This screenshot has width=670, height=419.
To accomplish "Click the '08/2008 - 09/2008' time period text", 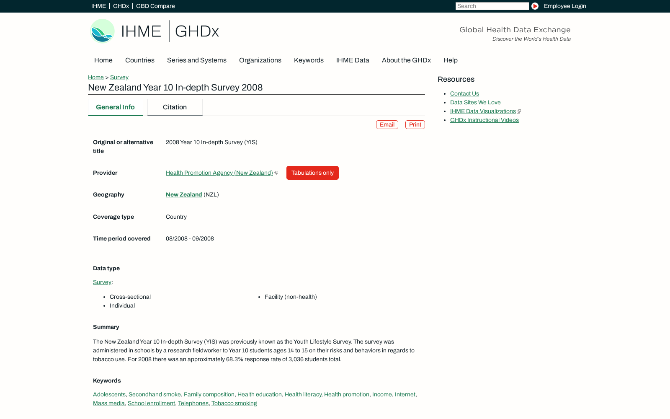I will point(190,238).
